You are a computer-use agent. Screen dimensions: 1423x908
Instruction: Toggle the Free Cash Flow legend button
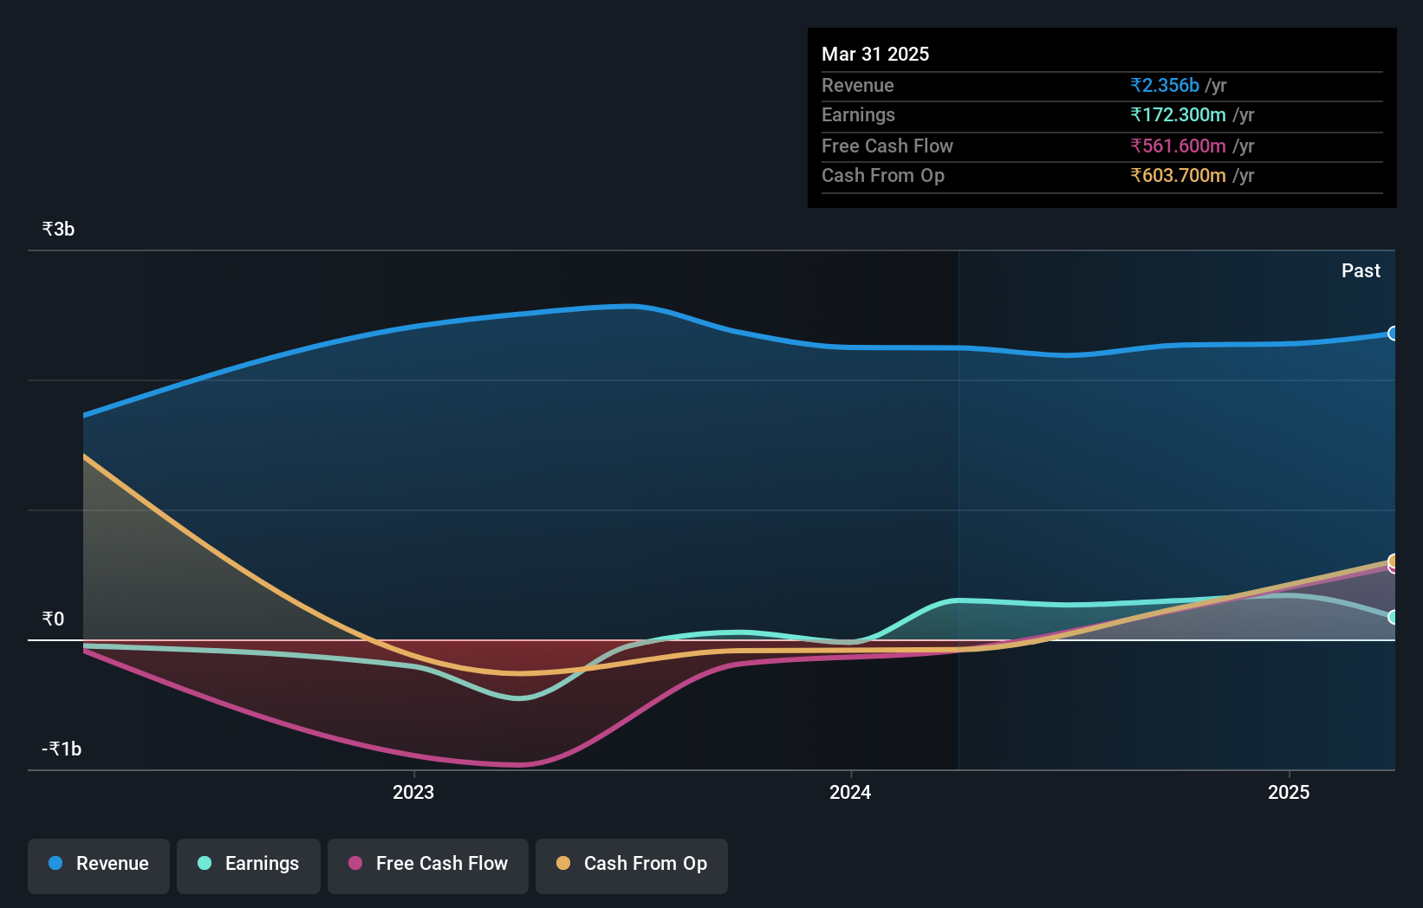(x=428, y=866)
